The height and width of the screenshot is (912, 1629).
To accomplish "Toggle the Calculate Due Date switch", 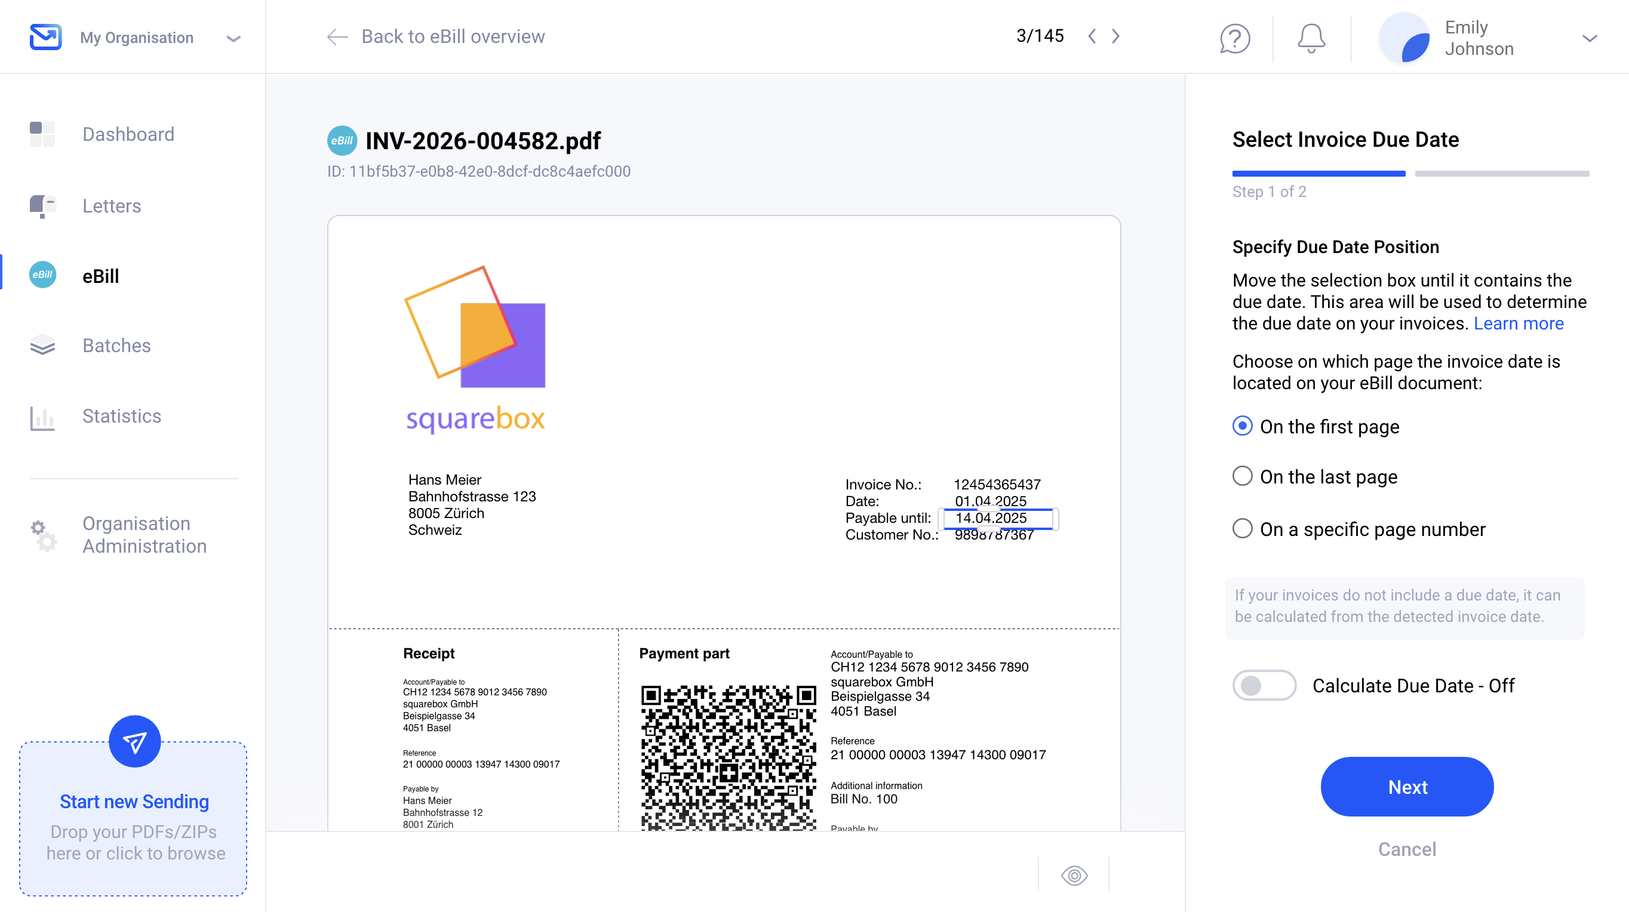I will coord(1264,685).
